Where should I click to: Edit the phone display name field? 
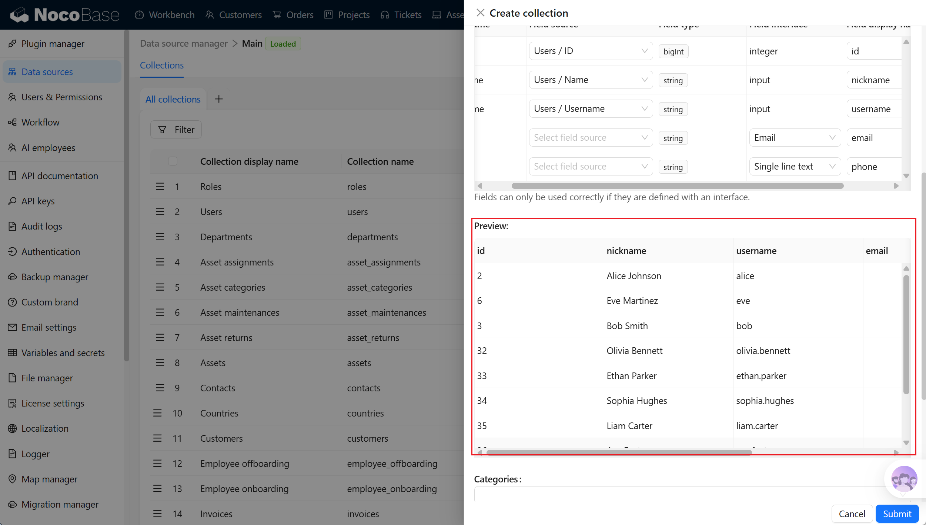coord(874,166)
